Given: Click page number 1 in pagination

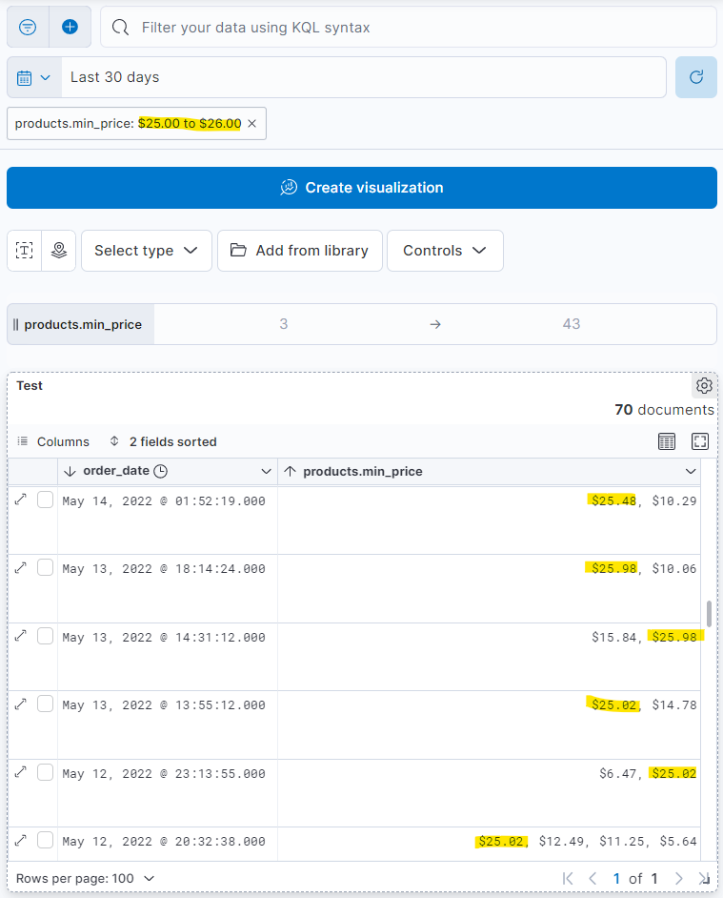Looking at the screenshot, I should tap(616, 879).
